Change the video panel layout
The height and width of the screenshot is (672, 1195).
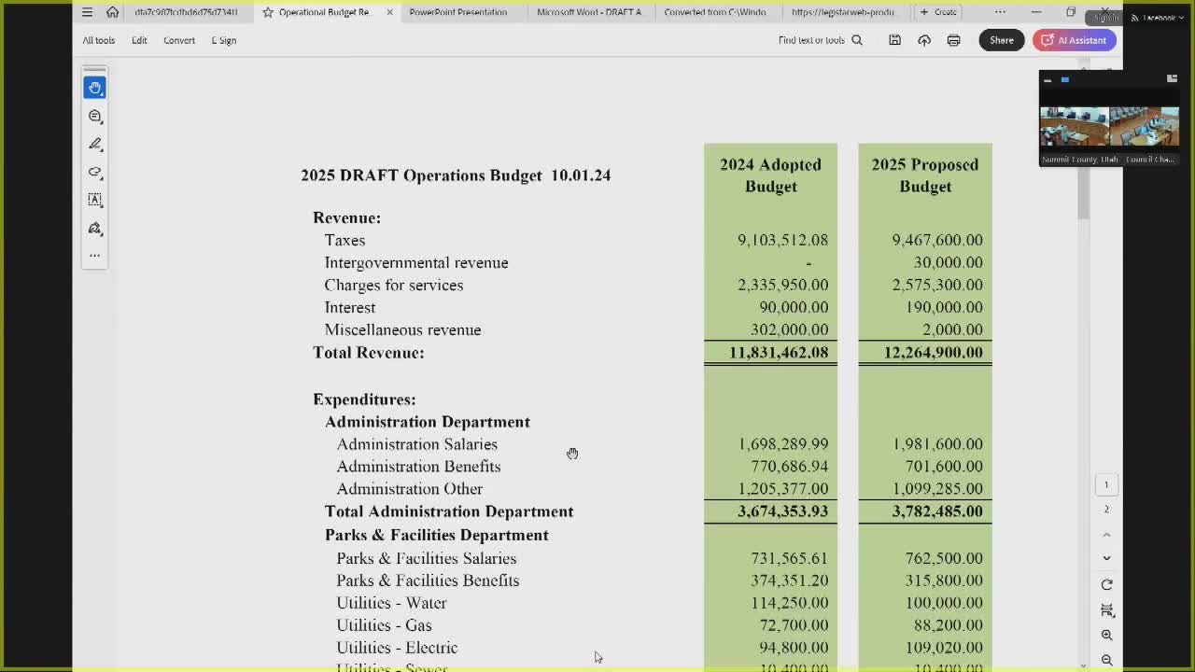(1172, 79)
